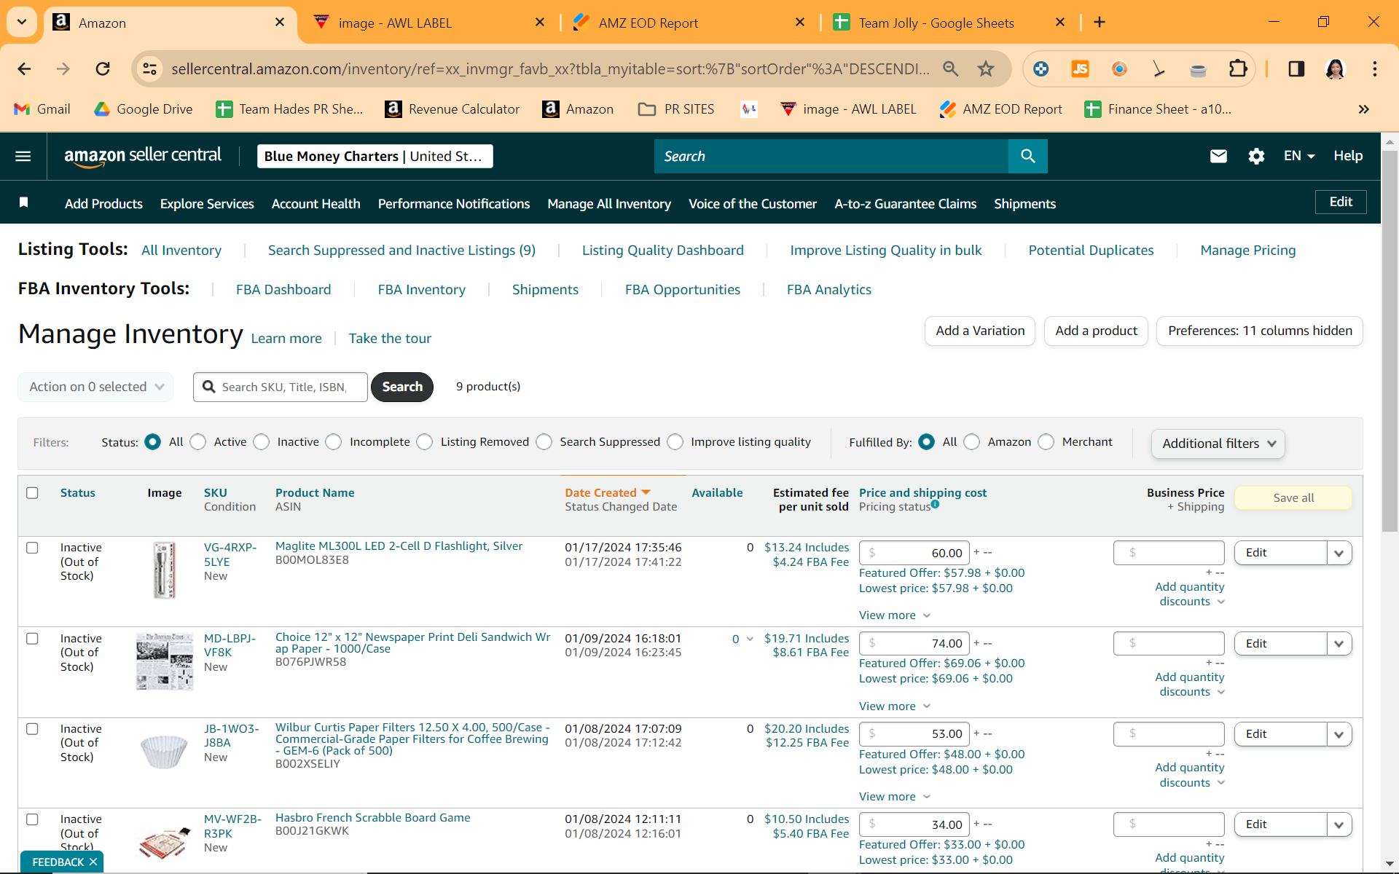Click the price field showing 74.00
This screenshot has height=874, width=1399.
(x=914, y=644)
